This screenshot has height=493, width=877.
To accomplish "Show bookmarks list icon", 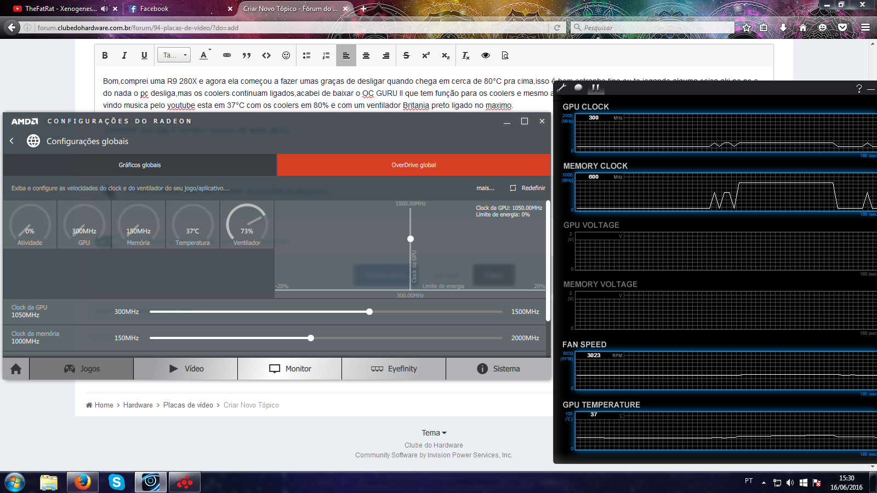I will (x=764, y=27).
